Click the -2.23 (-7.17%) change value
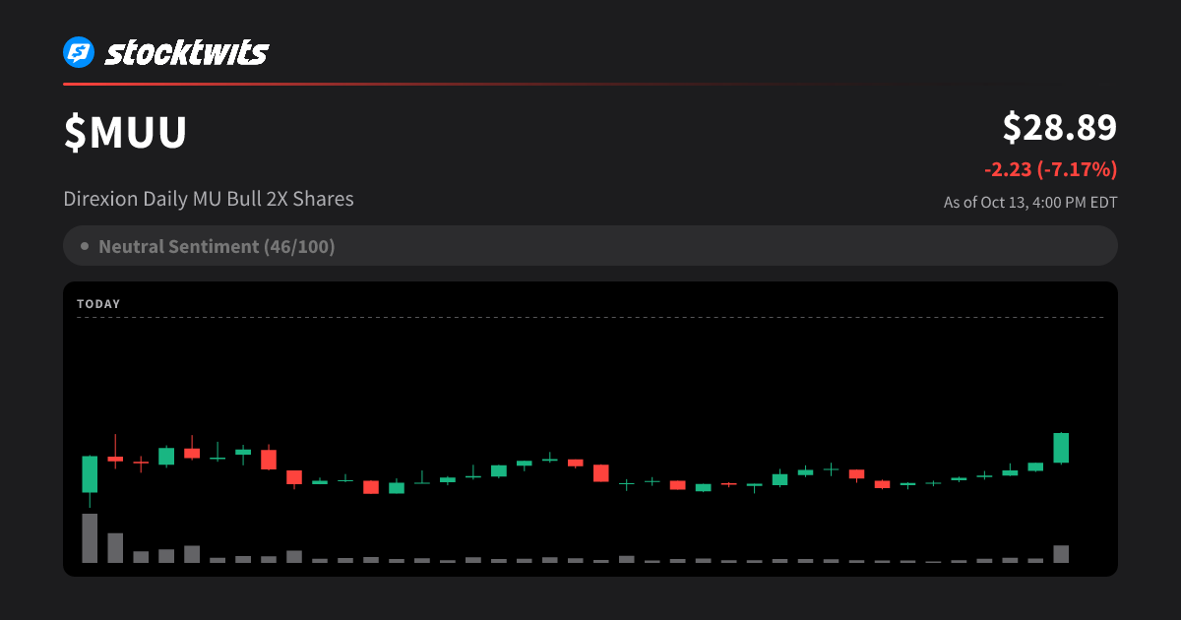The width and height of the screenshot is (1181, 620). [1051, 169]
